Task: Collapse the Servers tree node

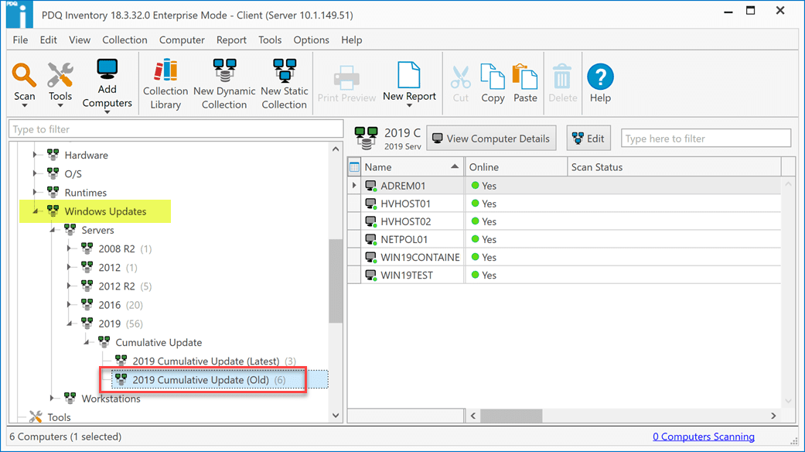Action: [x=53, y=230]
